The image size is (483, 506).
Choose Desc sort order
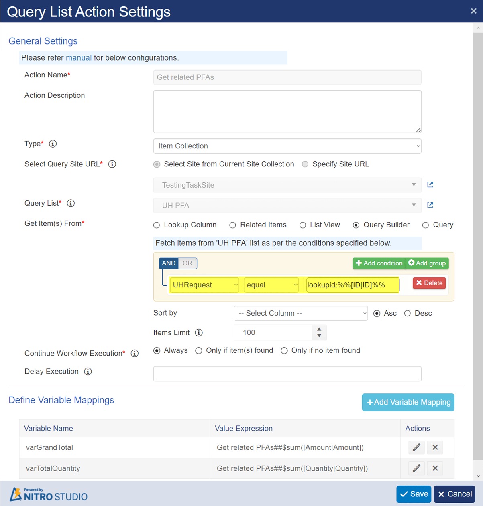(x=408, y=313)
